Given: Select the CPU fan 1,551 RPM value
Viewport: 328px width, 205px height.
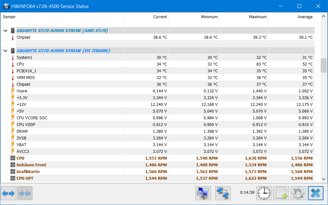Looking at the screenshot, I should point(156,158).
